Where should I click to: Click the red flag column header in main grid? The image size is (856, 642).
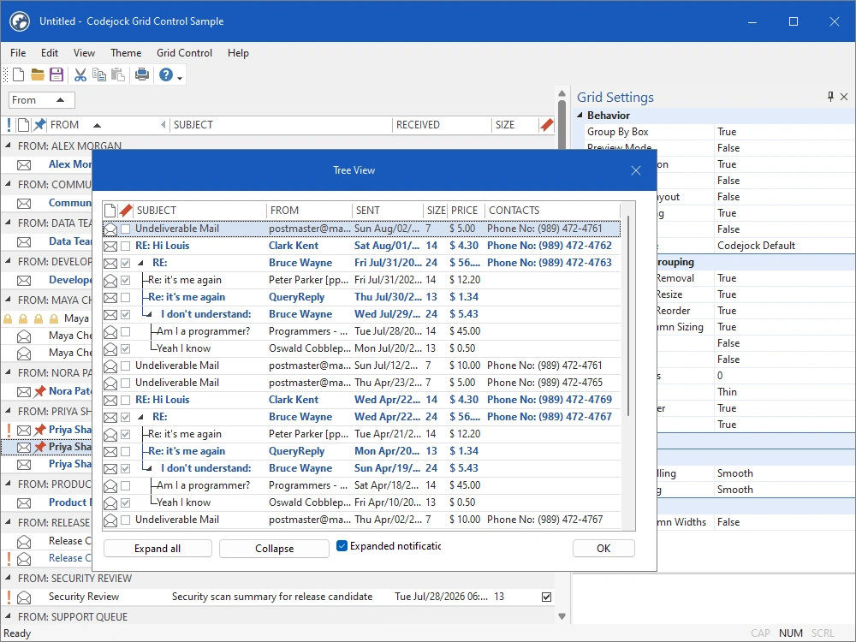click(546, 125)
